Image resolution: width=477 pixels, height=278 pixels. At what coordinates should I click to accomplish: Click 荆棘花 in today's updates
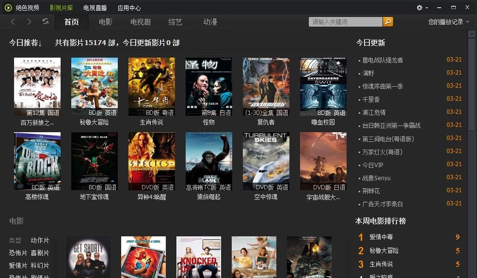(x=371, y=191)
